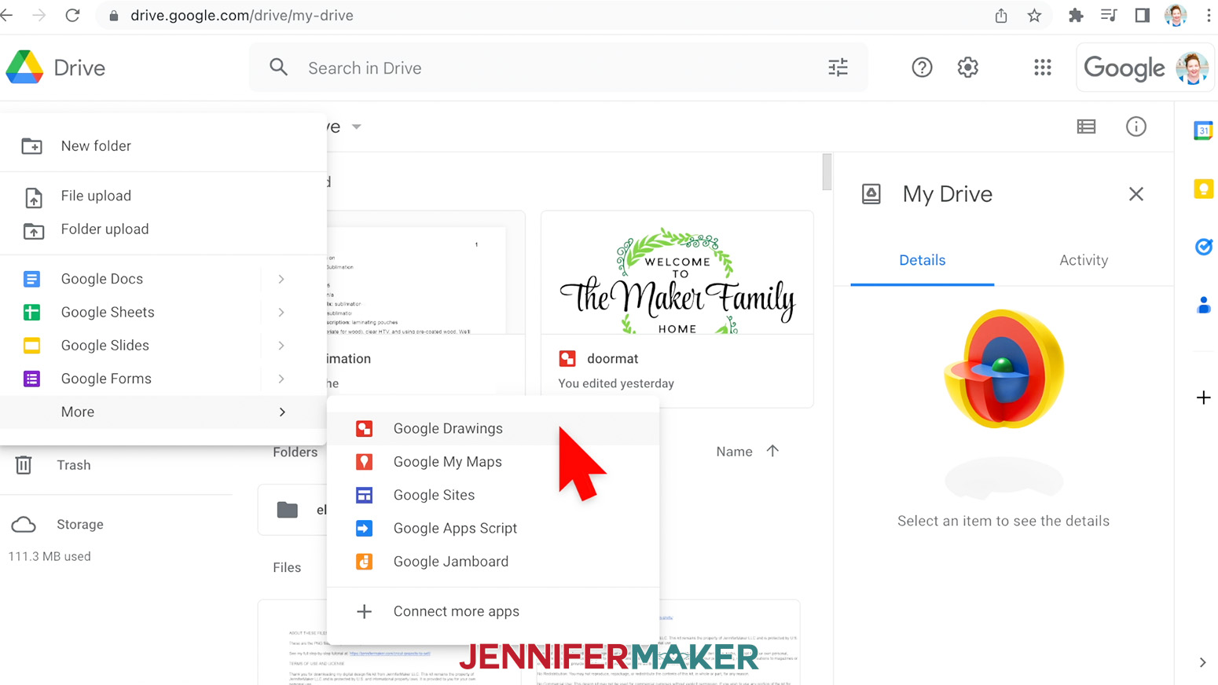Viewport: 1218px width, 685px height.
Task: Open Settings gear icon
Action: point(967,68)
